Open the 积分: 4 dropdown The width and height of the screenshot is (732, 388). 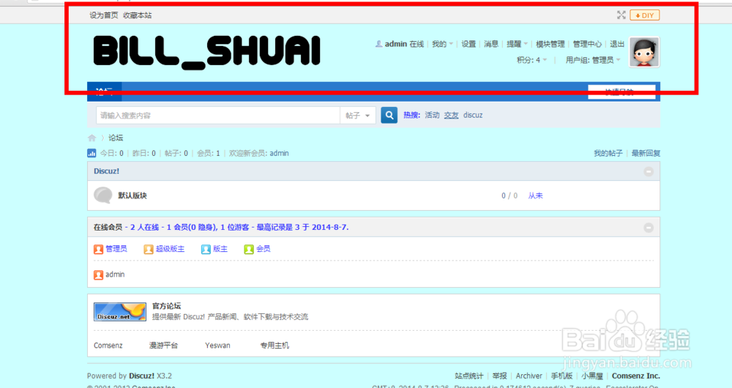(x=531, y=60)
